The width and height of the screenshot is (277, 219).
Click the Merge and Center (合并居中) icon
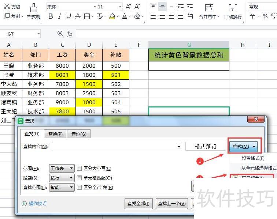pos(209,8)
